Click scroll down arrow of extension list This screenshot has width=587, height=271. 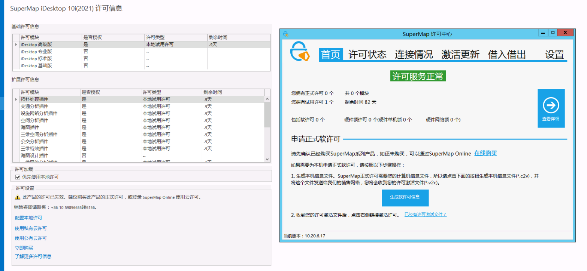click(x=267, y=159)
